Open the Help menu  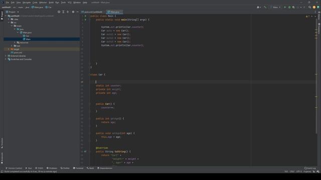click(x=85, y=2)
